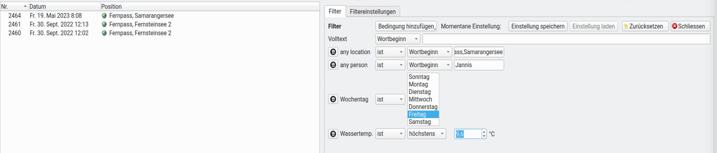The height and width of the screenshot is (153, 717).
Task: Open the höchstens dropdown
Action: tap(427, 134)
